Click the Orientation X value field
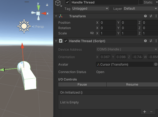This screenshot has width=158, height=117. 105,57
